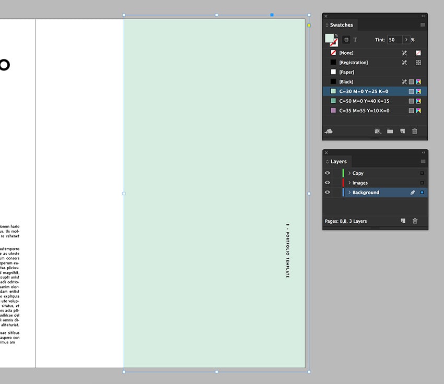Click the CC Libraries cloud icon in Swatches
Screen dimensions: 444x384
pos(329,131)
